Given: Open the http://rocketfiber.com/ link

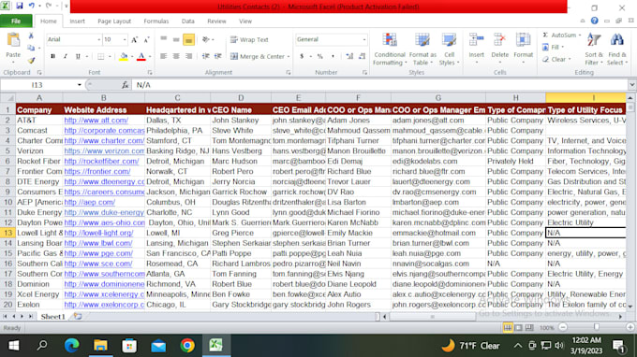Looking at the screenshot, I should pos(101,162).
